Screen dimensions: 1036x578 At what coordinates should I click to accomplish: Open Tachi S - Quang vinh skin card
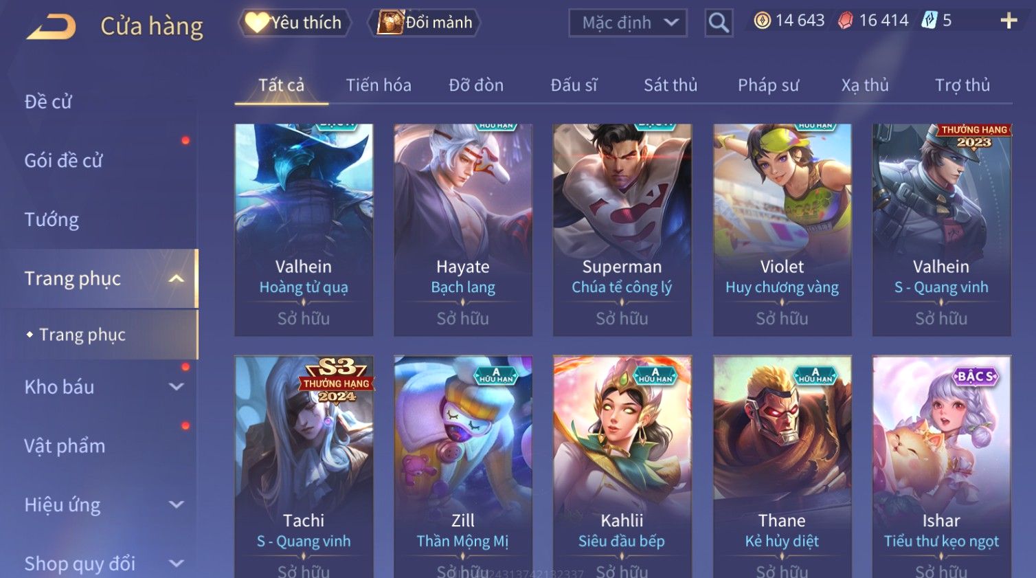coord(304,466)
